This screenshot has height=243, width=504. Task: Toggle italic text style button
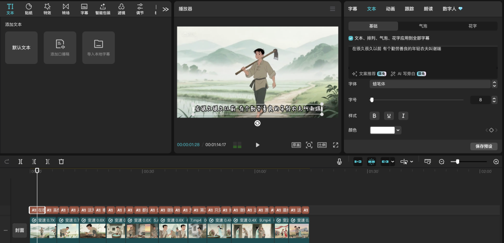coord(402,116)
